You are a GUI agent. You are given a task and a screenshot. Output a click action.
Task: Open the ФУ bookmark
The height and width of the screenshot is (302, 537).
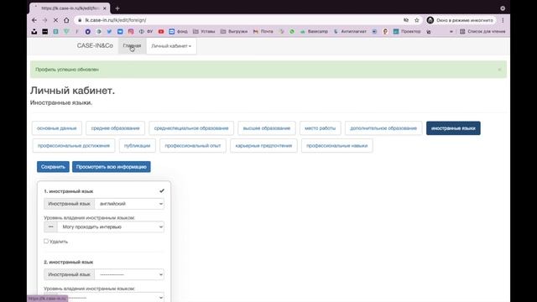pyautogui.click(x=146, y=32)
